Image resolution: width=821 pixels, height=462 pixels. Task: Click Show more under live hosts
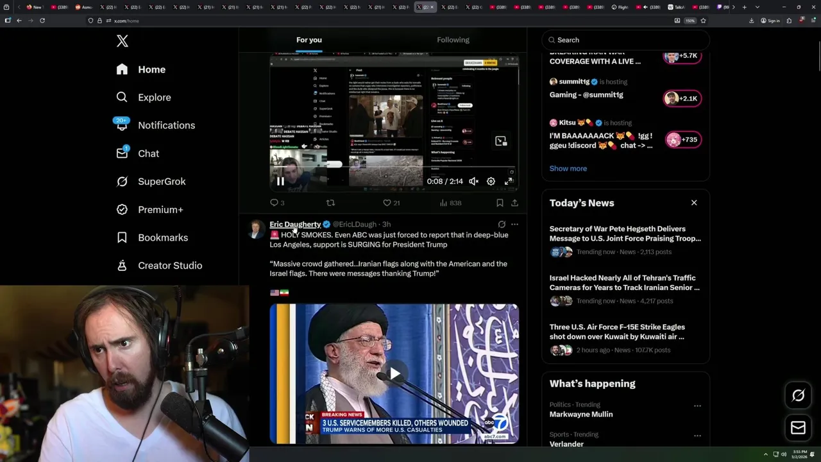tap(568, 169)
